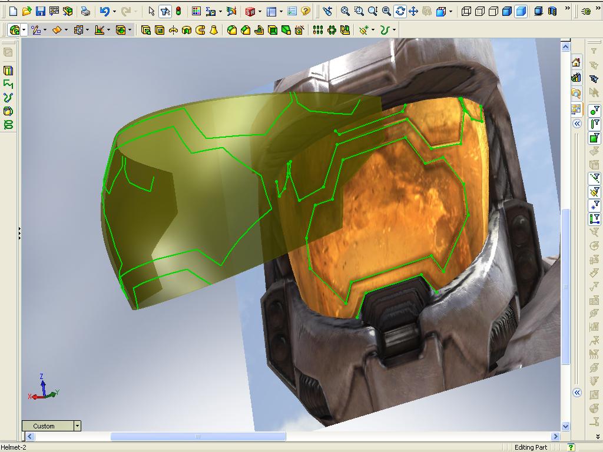Toggle the Filter Edges selection filter
Screen dimensions: 603x452
[595, 124]
